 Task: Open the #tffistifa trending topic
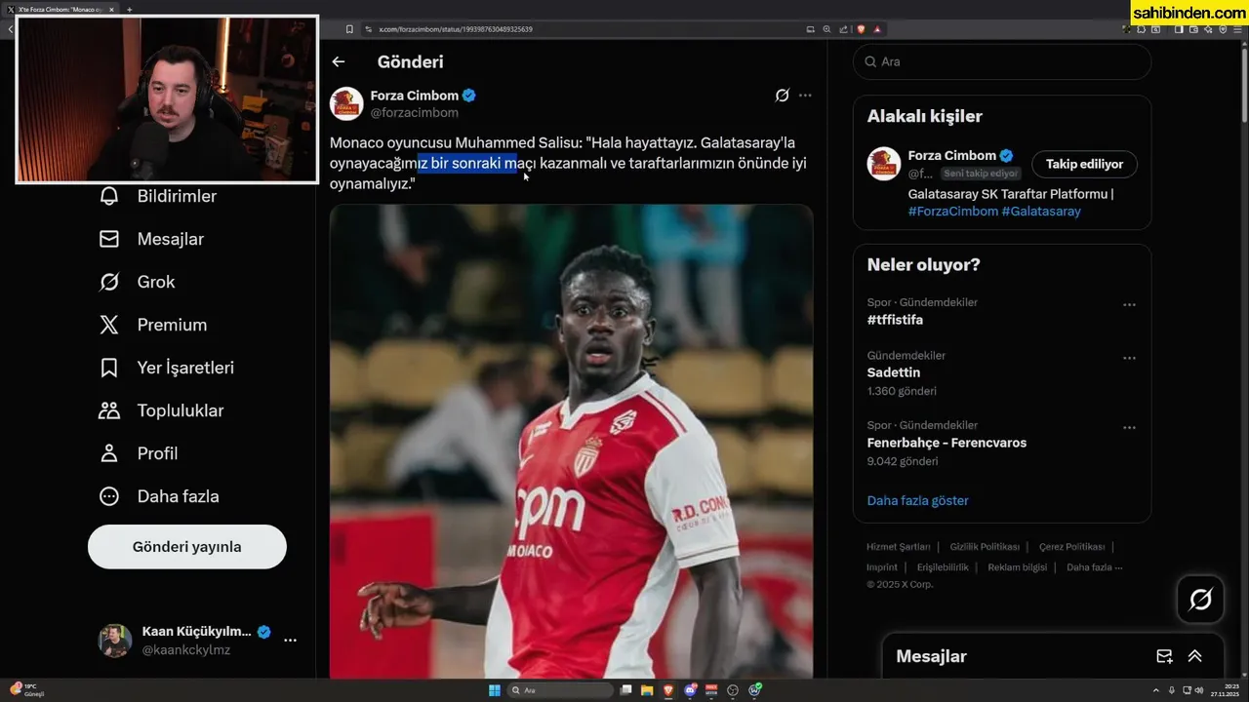(x=895, y=320)
